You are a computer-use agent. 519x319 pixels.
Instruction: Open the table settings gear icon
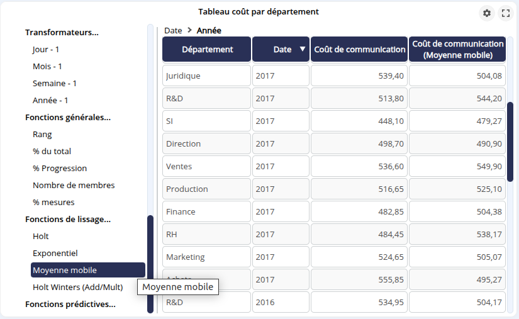486,13
